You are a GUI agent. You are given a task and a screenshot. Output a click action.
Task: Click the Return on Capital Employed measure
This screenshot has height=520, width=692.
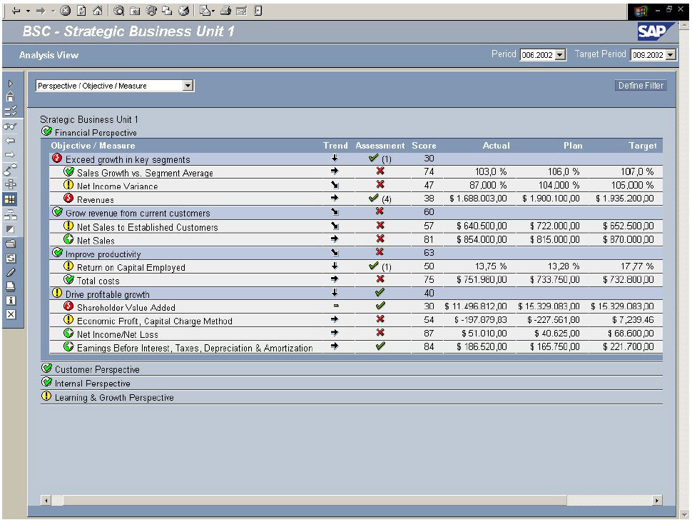coord(131,267)
